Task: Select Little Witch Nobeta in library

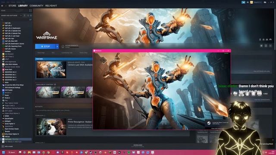Action: click(11, 64)
